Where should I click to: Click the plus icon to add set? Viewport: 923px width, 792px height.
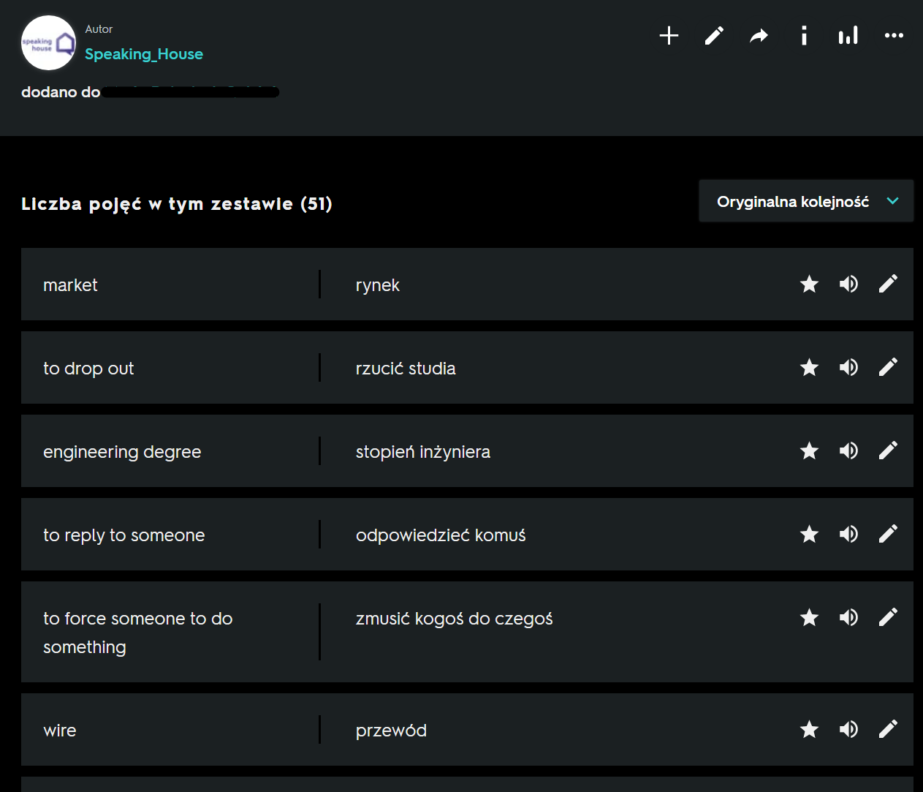[x=669, y=36]
